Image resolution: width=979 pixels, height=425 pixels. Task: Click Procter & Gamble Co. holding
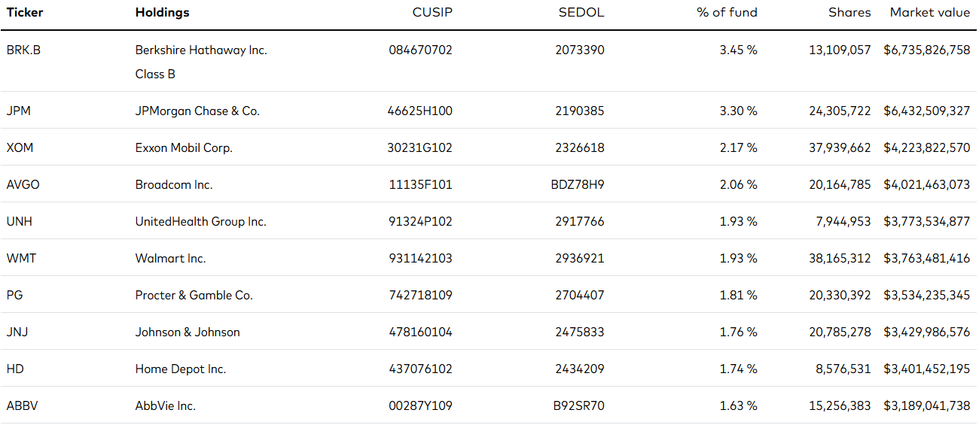point(194,296)
